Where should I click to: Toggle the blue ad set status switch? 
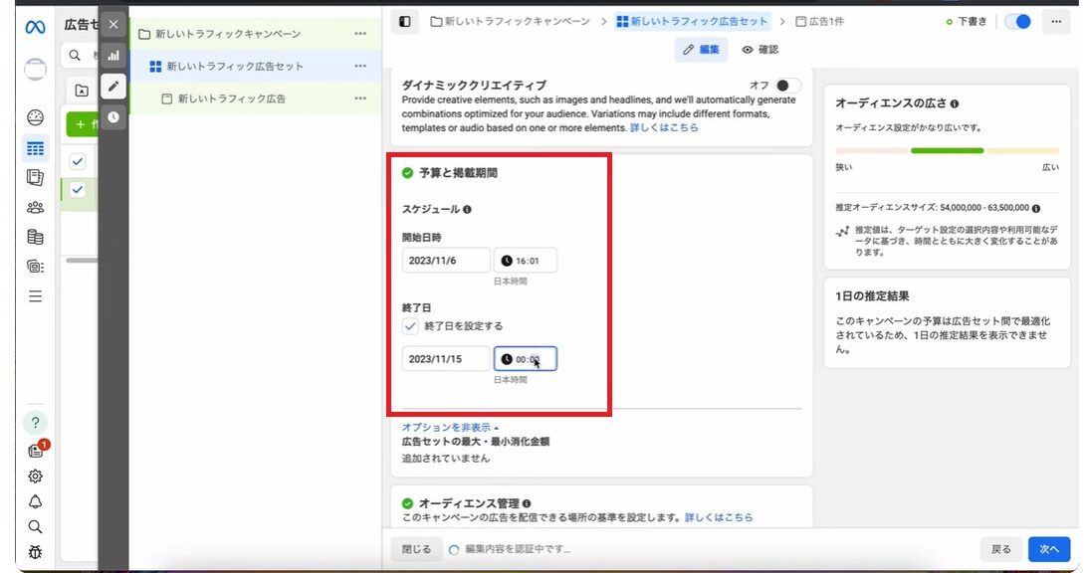pyautogui.click(x=1017, y=21)
